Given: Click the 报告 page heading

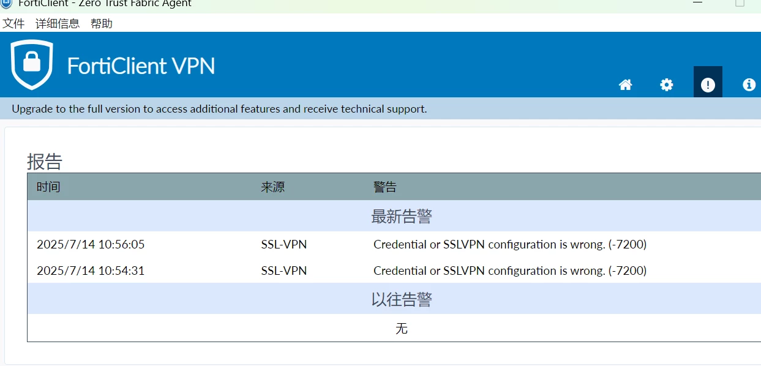Looking at the screenshot, I should [x=45, y=162].
